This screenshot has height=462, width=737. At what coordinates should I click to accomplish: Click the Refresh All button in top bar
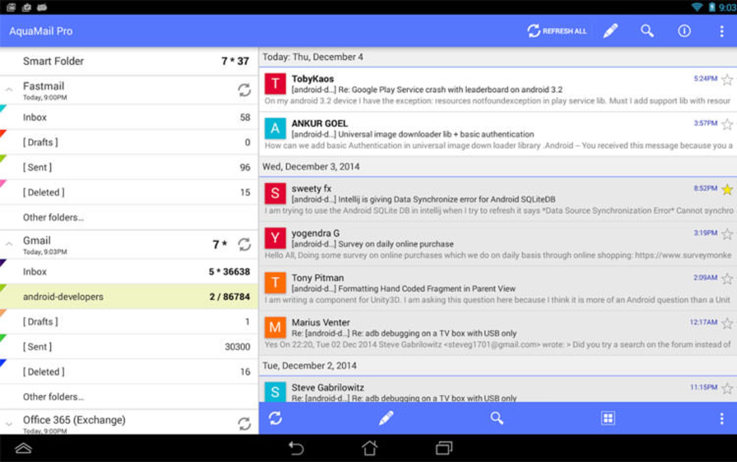tap(557, 31)
